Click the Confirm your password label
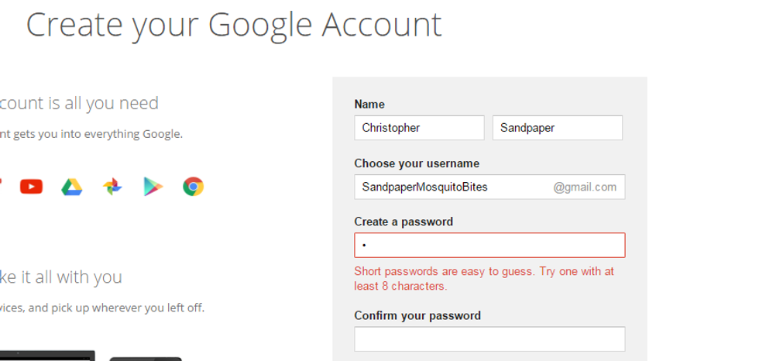759x361 pixels. (417, 316)
